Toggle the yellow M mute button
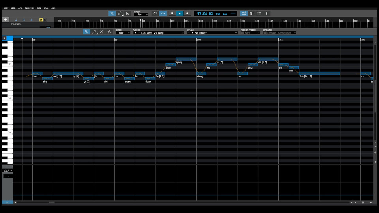The width and height of the screenshot is (379, 213). 41,20
